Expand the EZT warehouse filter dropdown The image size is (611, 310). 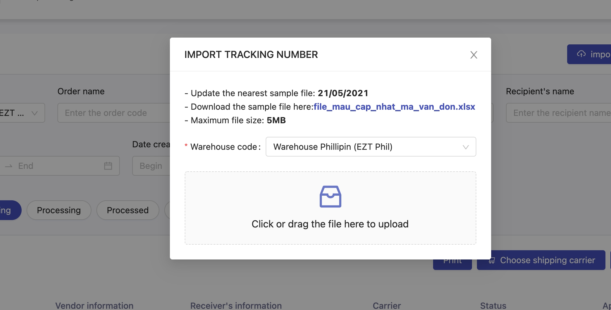[21, 113]
